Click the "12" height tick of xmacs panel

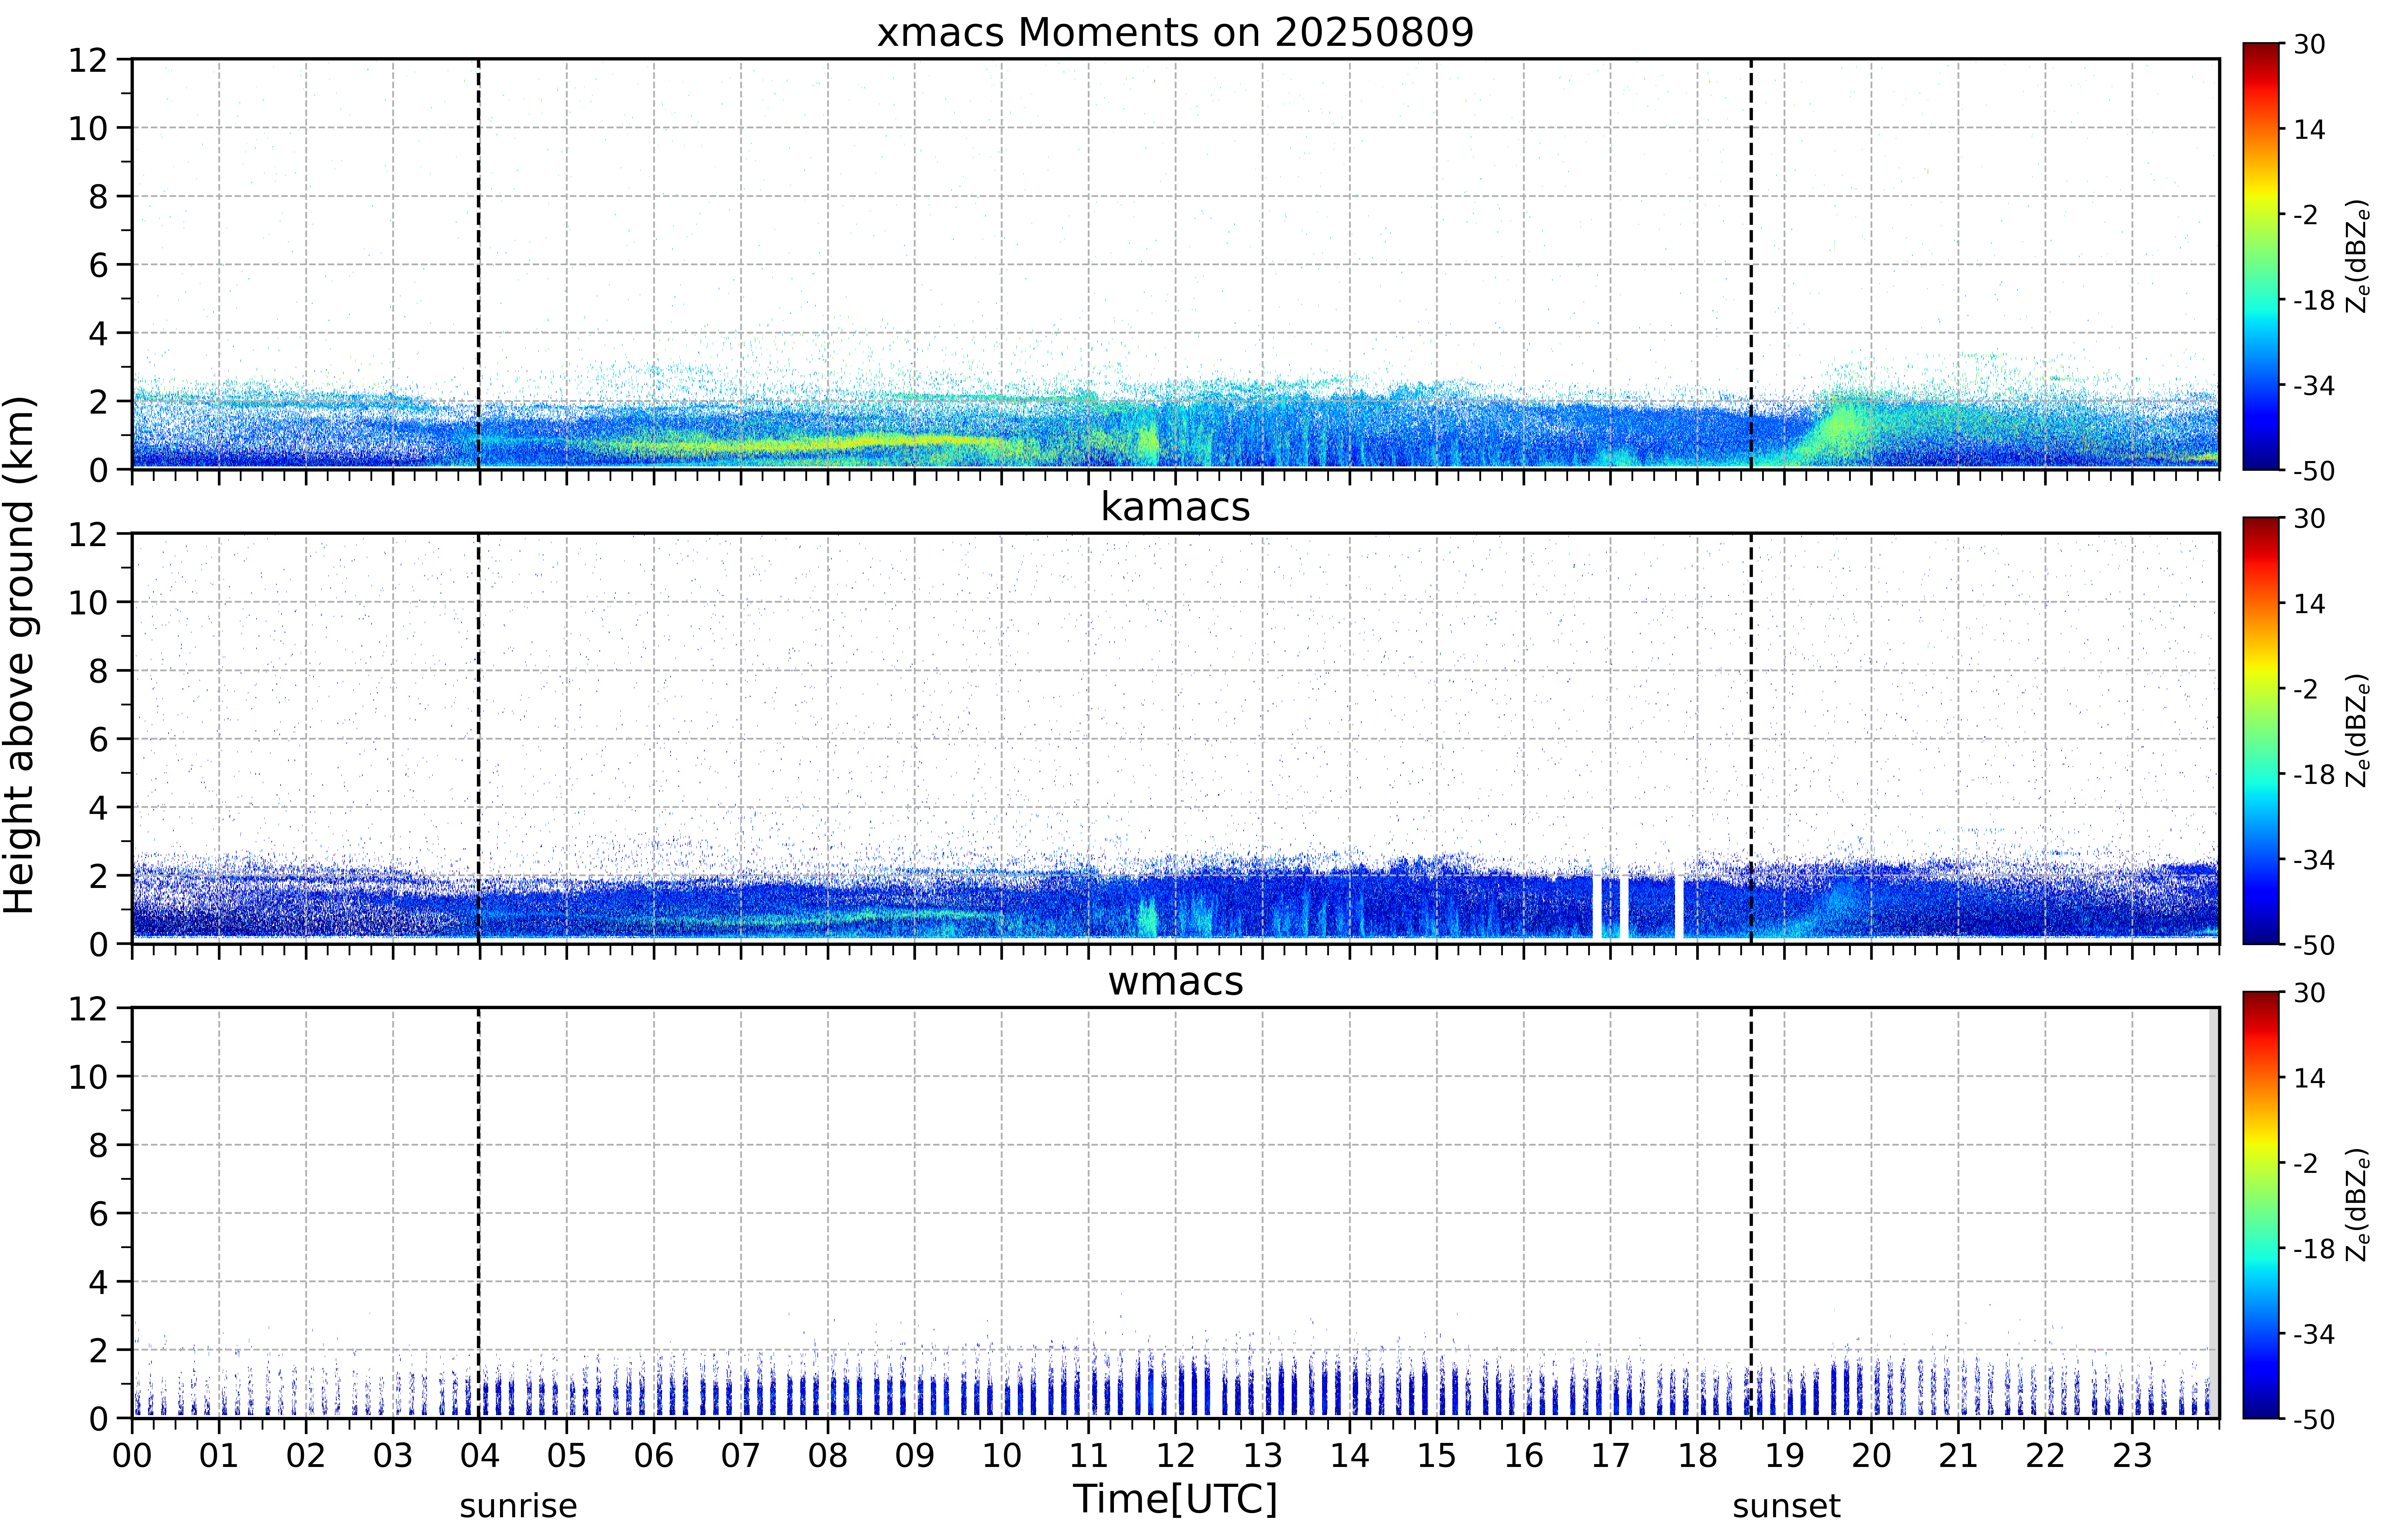[x=88, y=60]
